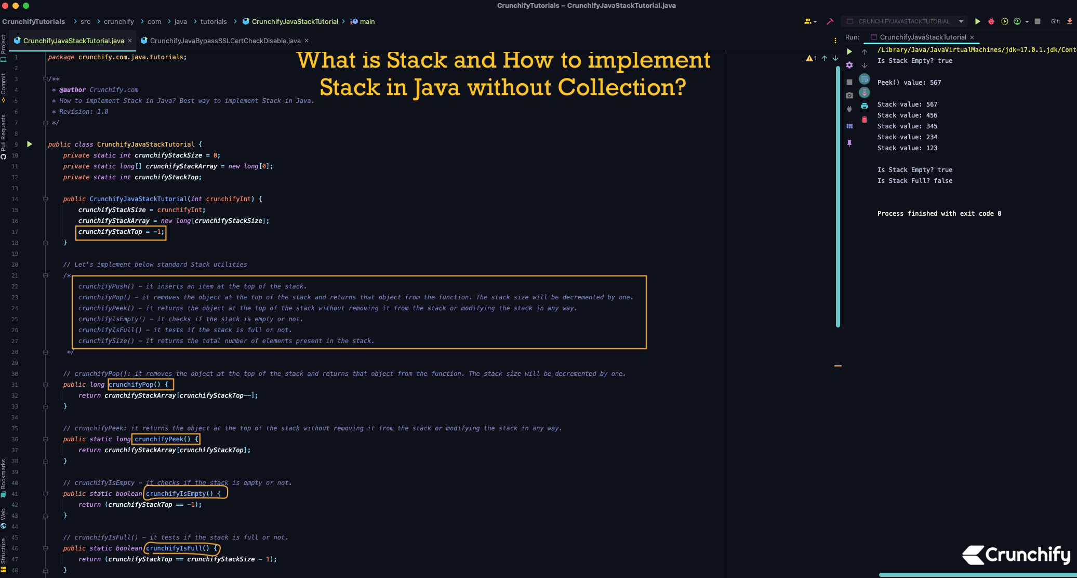Rerun the program from the Run panel play icon
This screenshot has height=578, width=1077.
(849, 52)
